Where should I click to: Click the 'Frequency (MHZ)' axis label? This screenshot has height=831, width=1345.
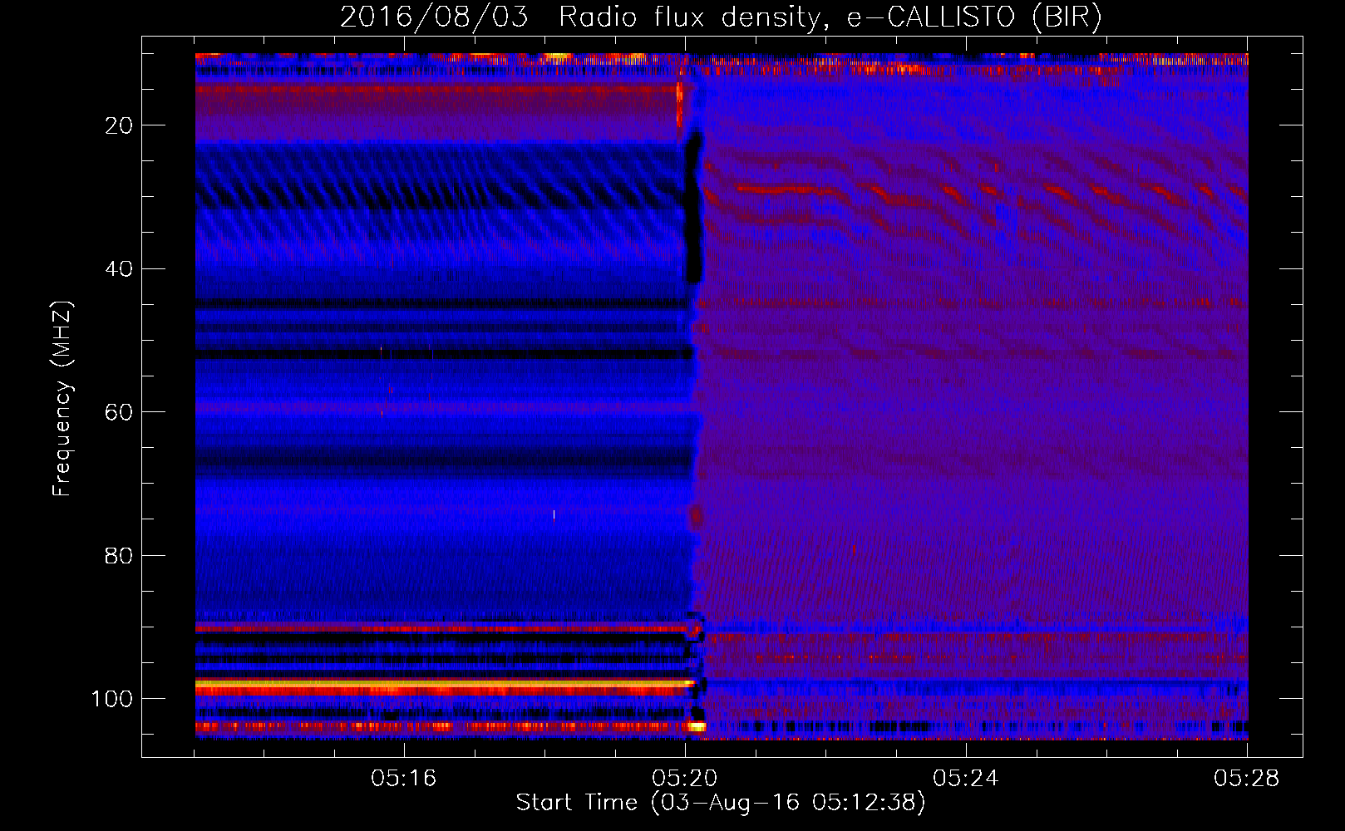tap(62, 399)
